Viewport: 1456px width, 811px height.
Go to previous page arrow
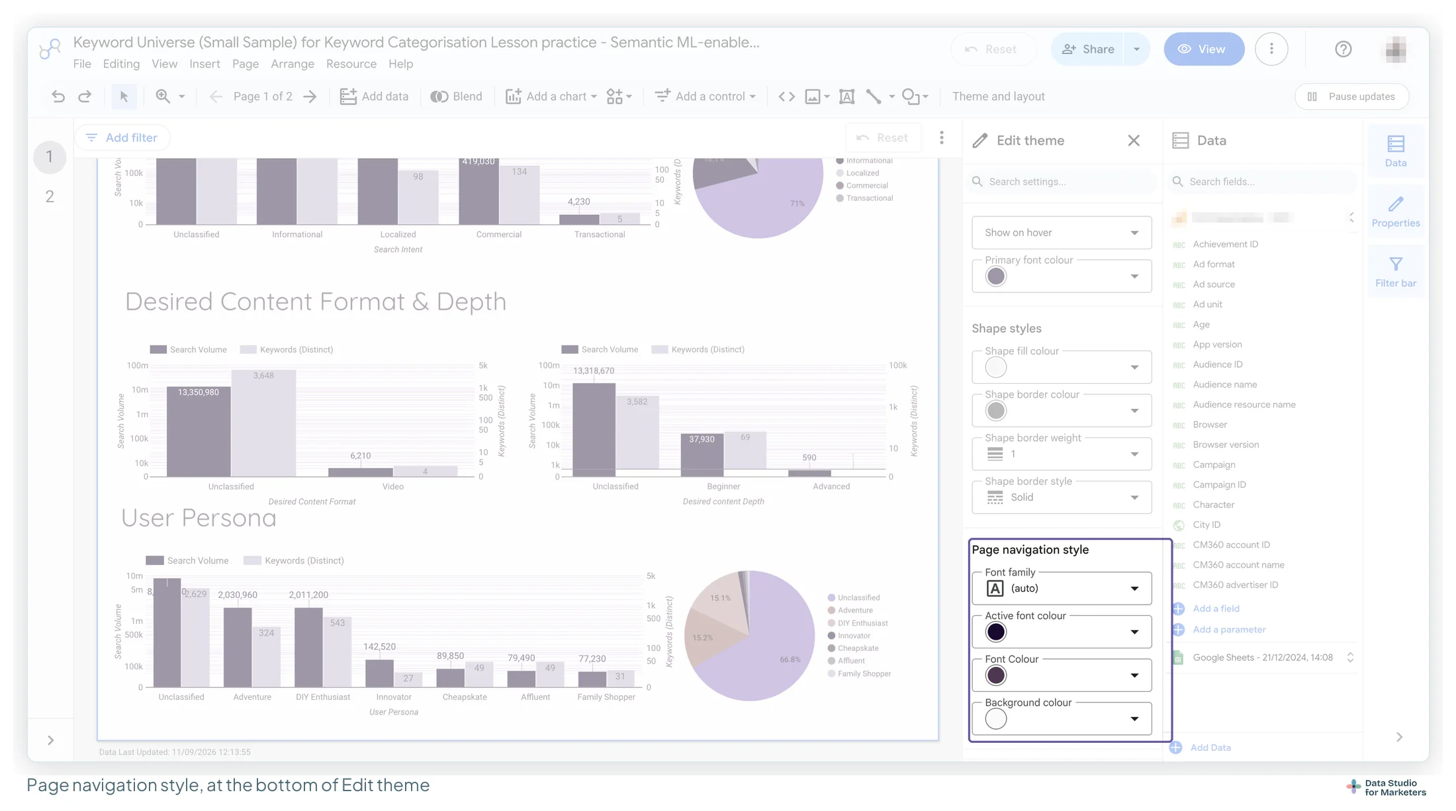[x=215, y=97]
